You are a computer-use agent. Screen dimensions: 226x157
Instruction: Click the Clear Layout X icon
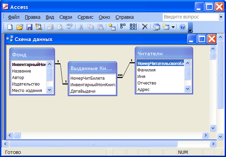pos(145,27)
